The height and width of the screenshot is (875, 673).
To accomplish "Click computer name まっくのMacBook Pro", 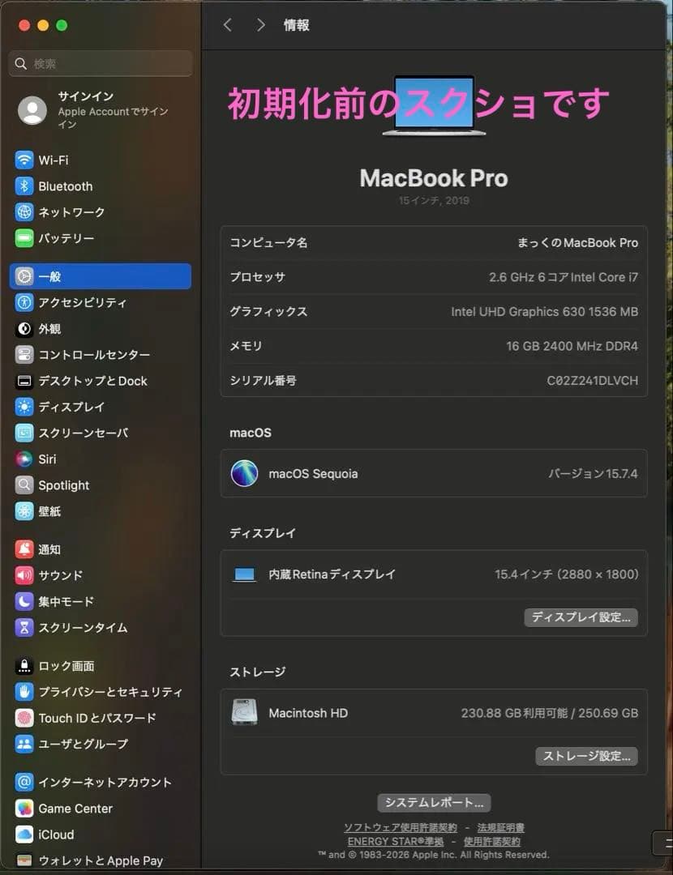I will 577,243.
